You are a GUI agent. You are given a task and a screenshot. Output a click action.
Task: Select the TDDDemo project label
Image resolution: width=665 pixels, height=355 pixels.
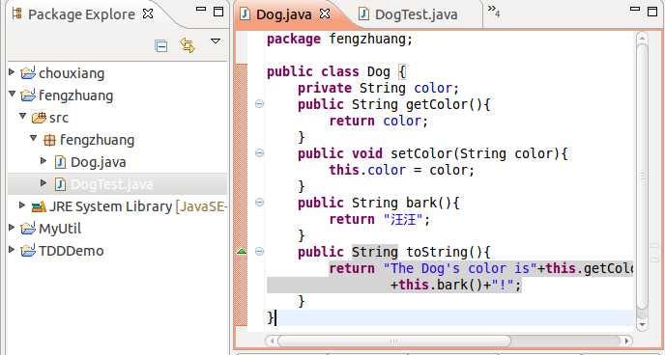72,251
